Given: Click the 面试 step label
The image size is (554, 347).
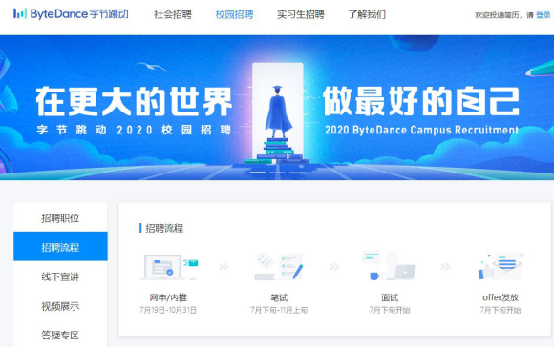Looking at the screenshot, I should 390,297.
